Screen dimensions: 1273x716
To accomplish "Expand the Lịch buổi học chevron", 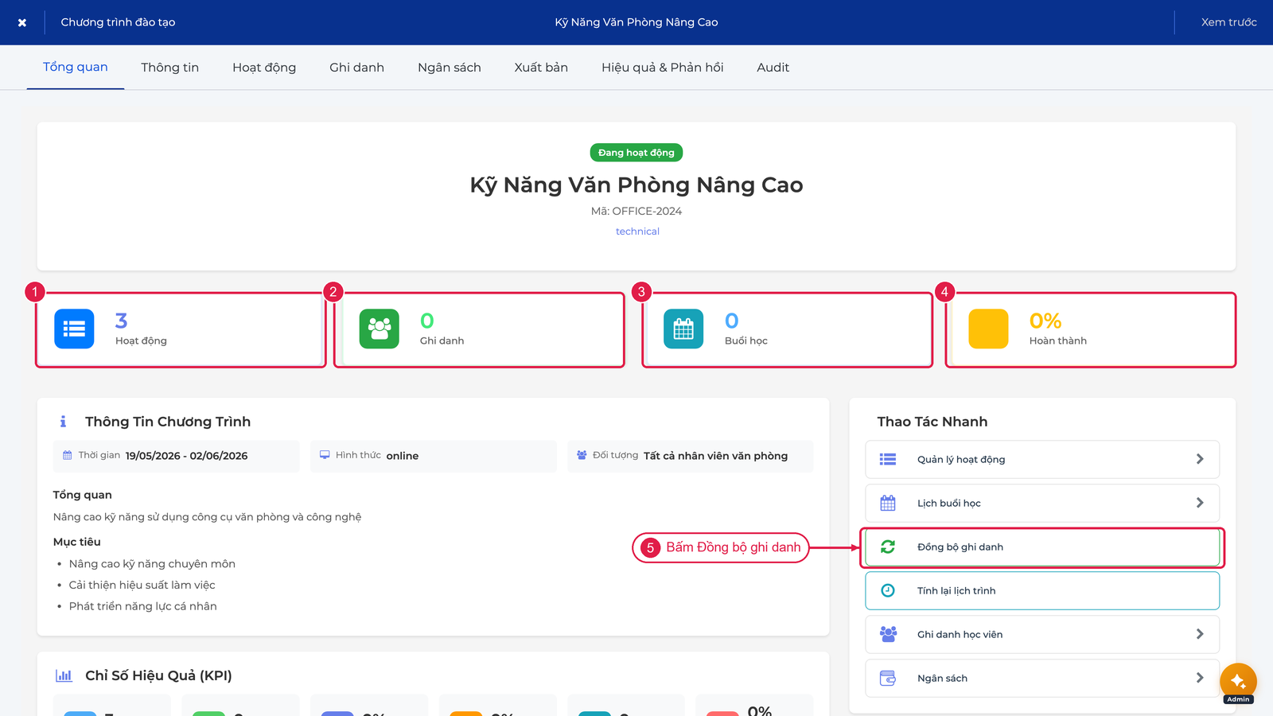I will (x=1200, y=503).
